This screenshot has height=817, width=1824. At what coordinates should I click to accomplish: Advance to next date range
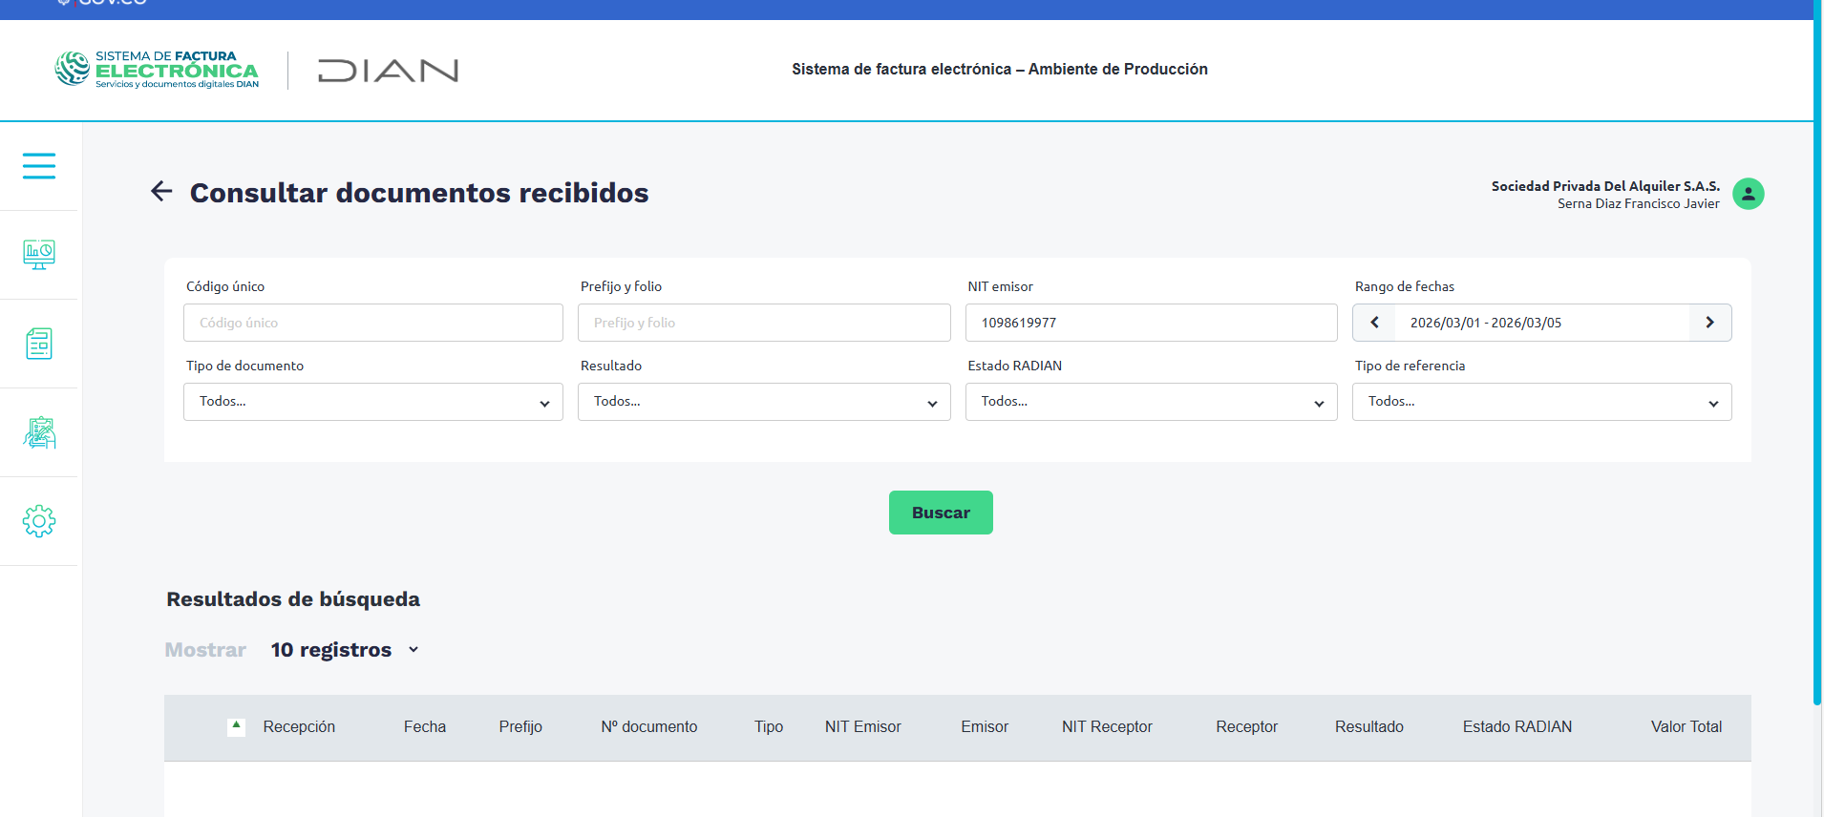(1709, 323)
